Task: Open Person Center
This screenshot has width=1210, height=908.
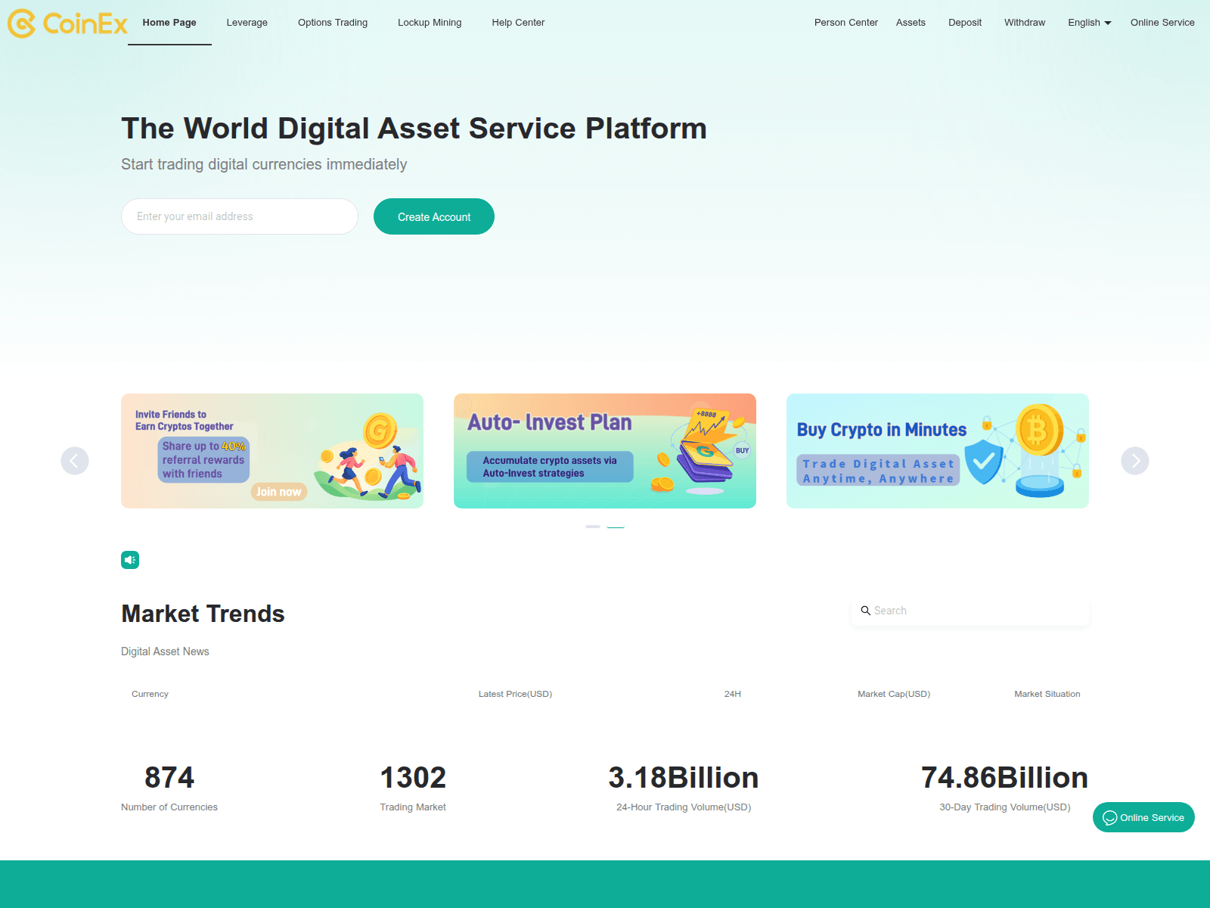Action: click(x=846, y=23)
